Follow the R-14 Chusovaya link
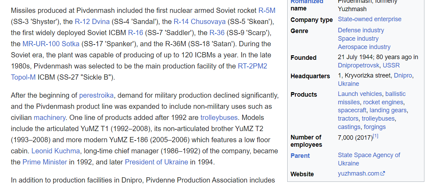The width and height of the screenshot is (430, 186). [x=200, y=22]
